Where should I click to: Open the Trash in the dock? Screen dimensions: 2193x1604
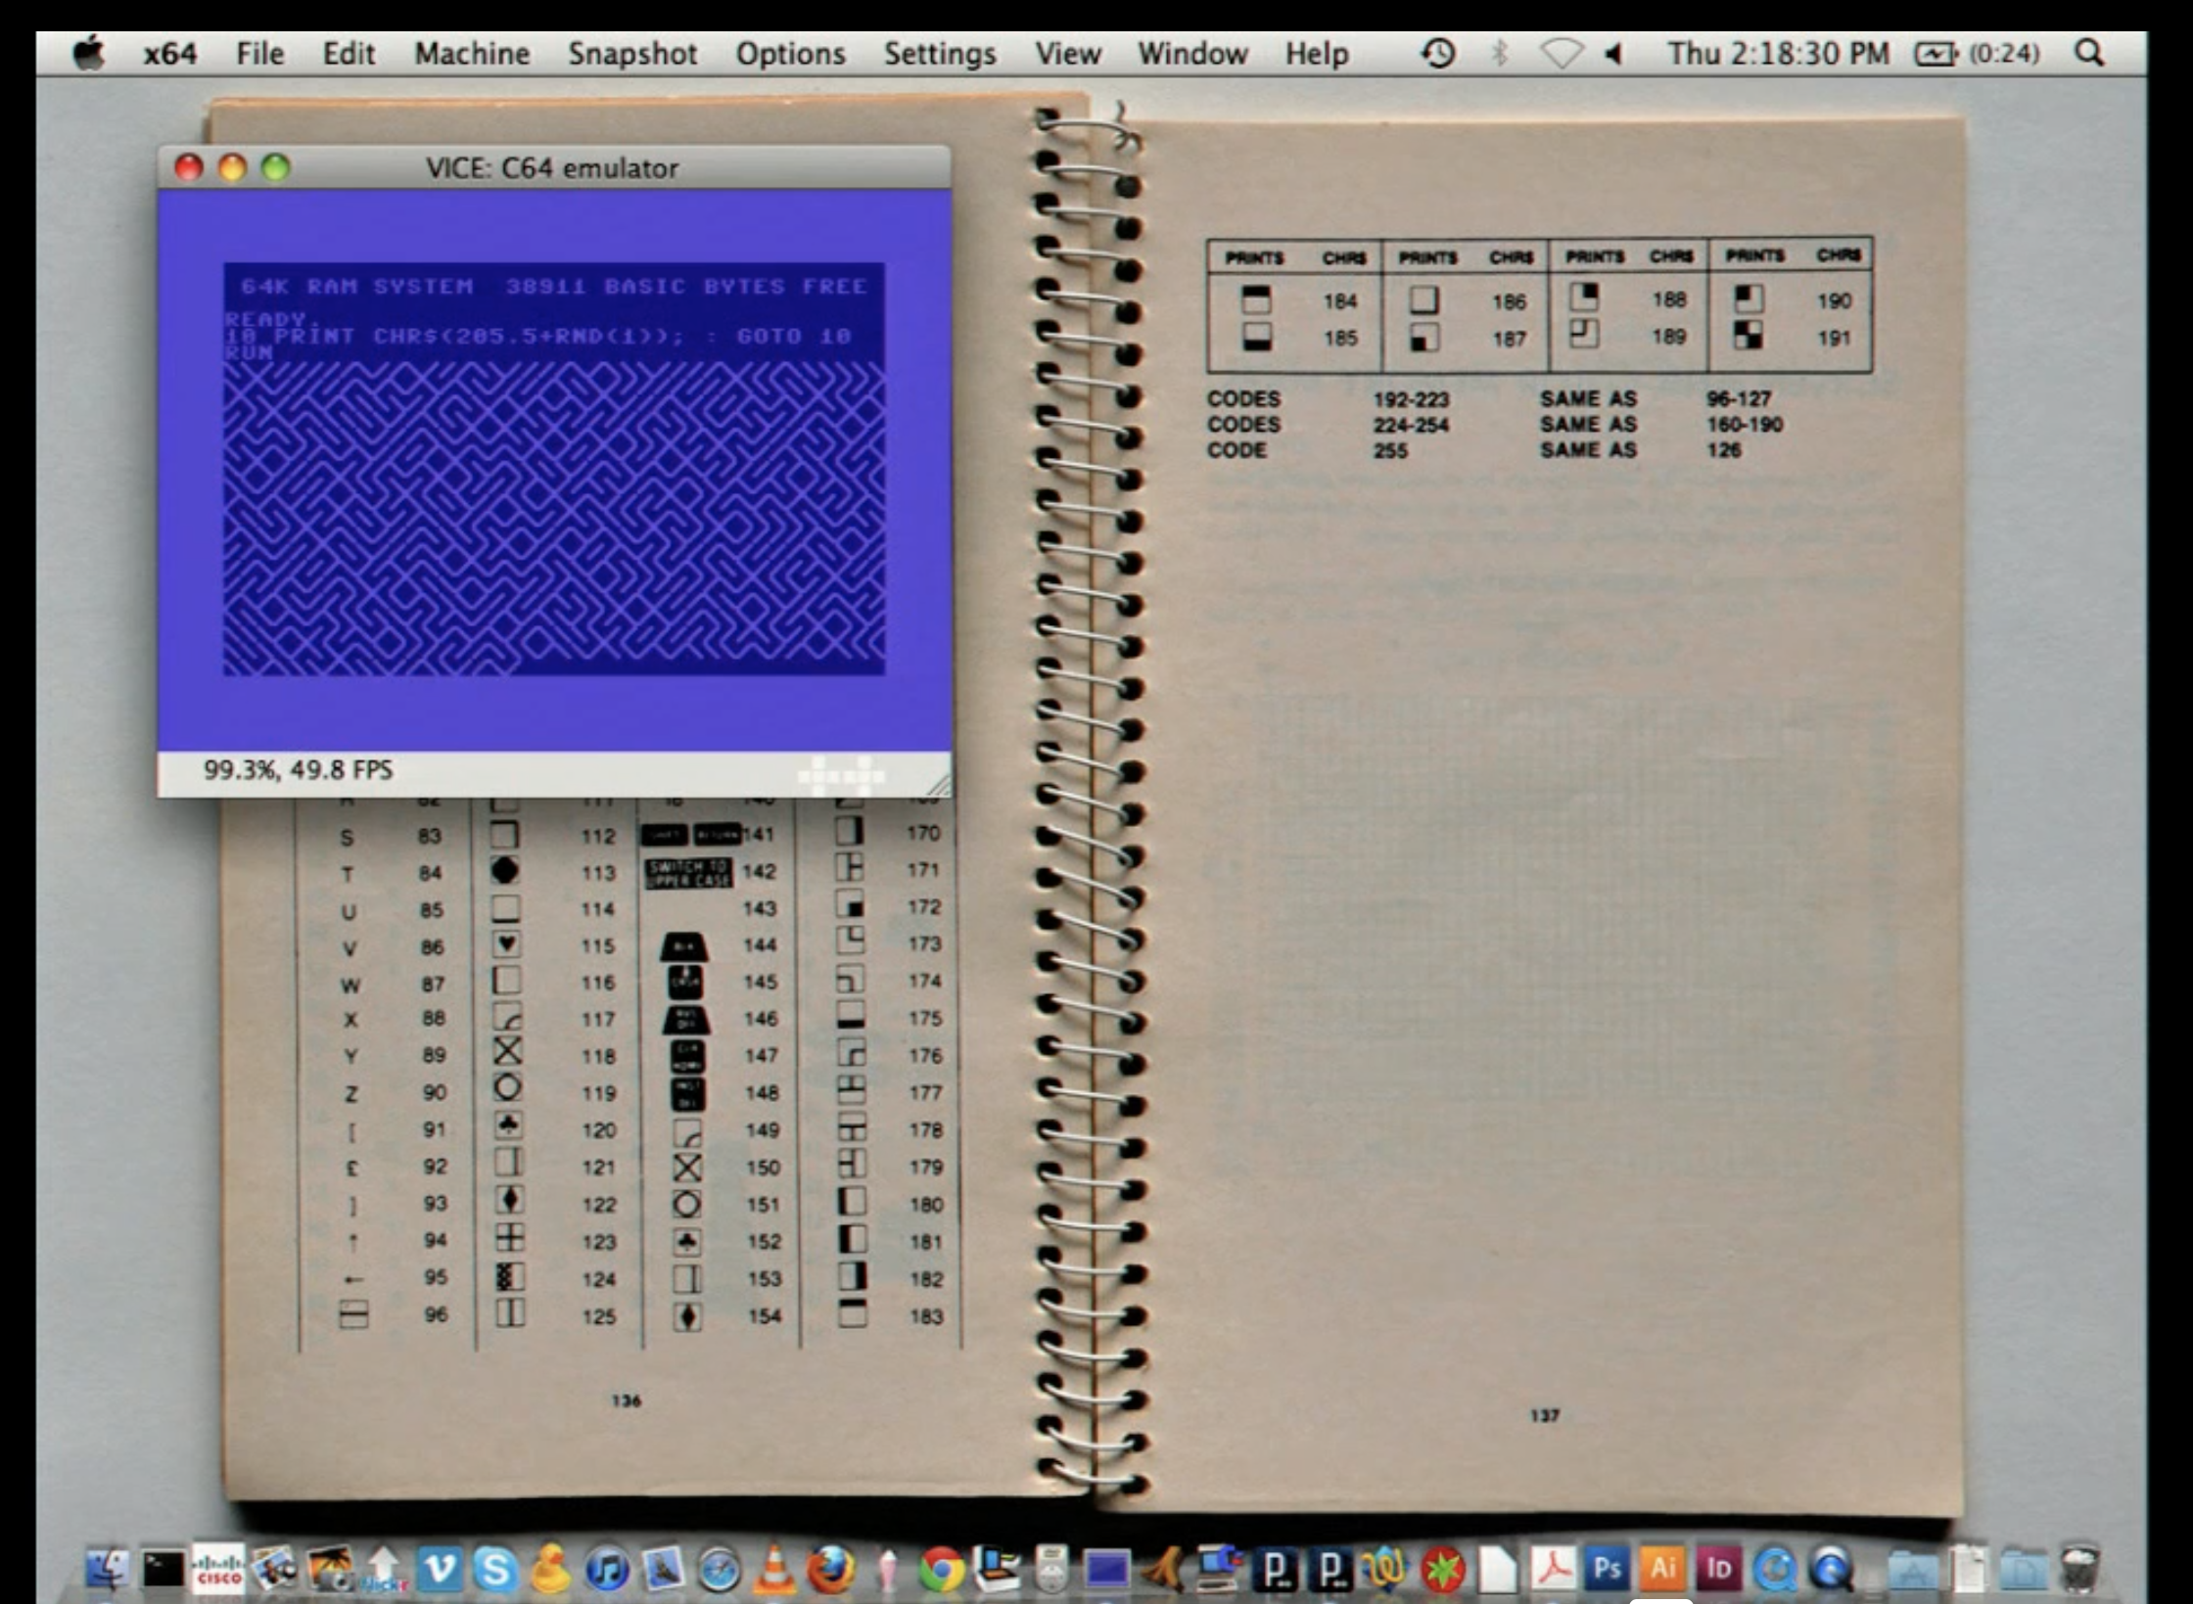point(2079,1569)
